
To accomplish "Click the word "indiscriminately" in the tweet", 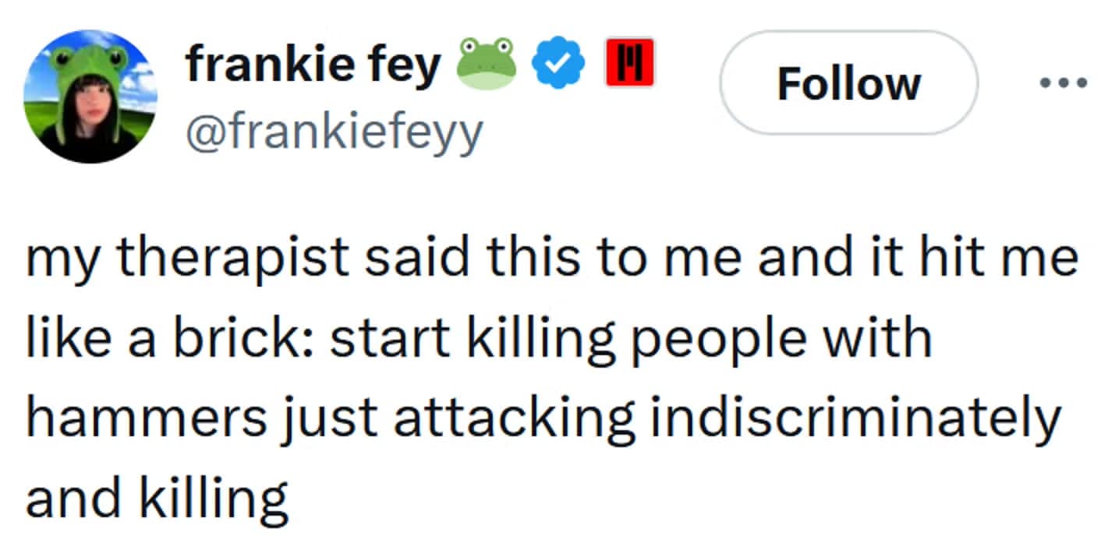I will (854, 417).
